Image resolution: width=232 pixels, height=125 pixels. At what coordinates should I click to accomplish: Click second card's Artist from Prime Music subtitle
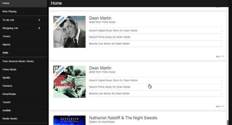click(x=102, y=72)
